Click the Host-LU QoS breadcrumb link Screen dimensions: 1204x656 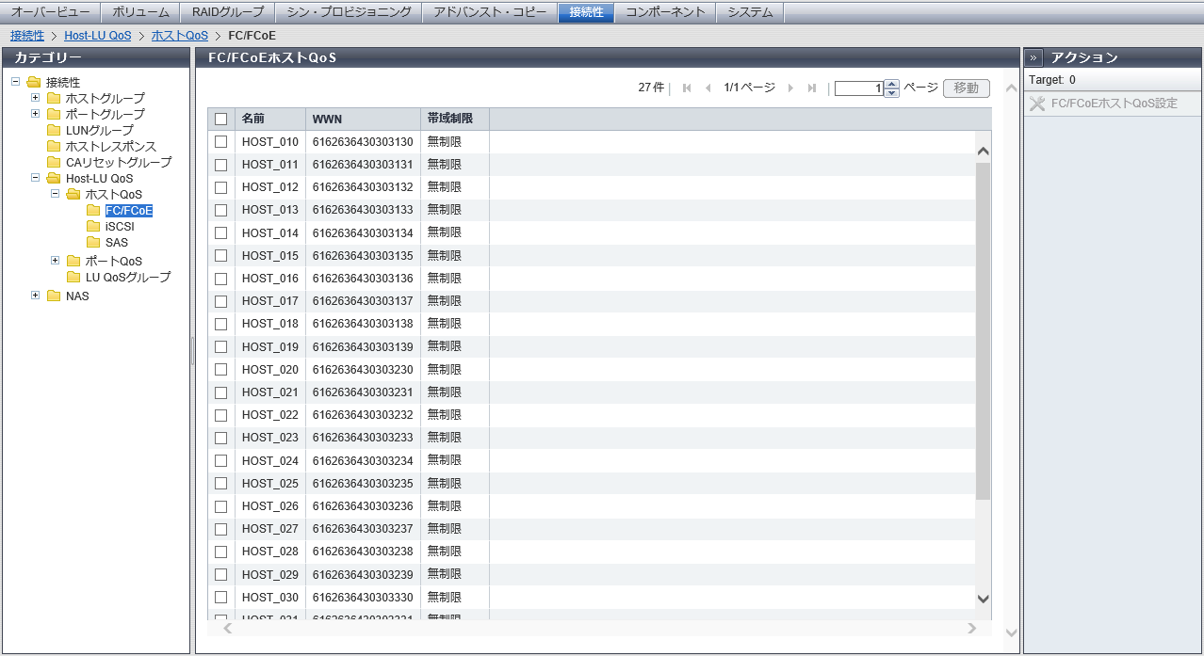coord(98,36)
